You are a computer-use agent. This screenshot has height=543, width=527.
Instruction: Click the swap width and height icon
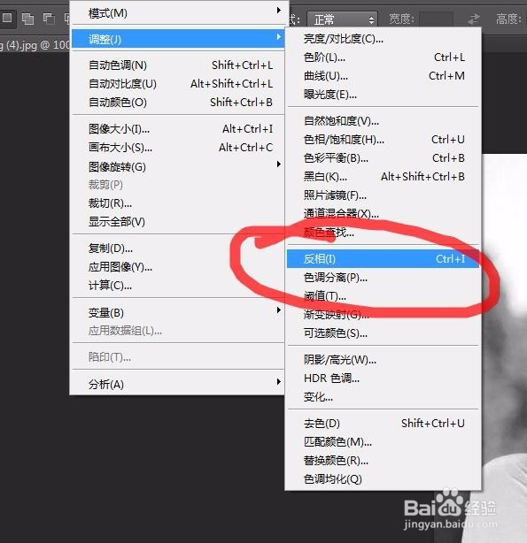474,19
